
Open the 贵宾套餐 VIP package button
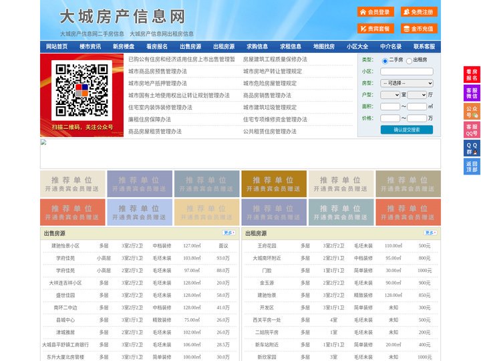tap(375, 29)
